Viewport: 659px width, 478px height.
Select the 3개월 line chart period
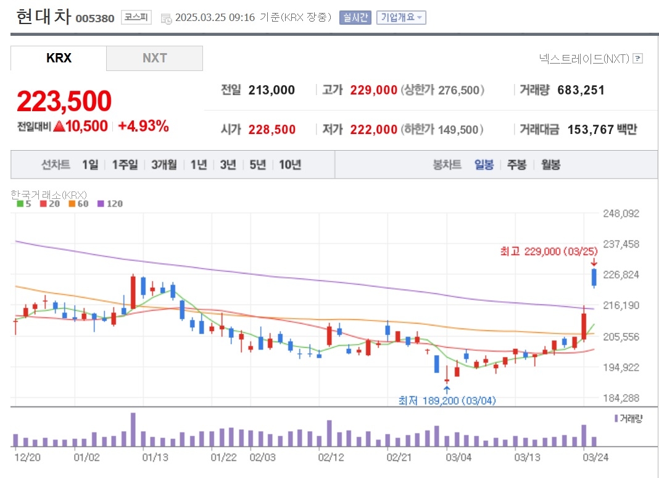point(164,164)
